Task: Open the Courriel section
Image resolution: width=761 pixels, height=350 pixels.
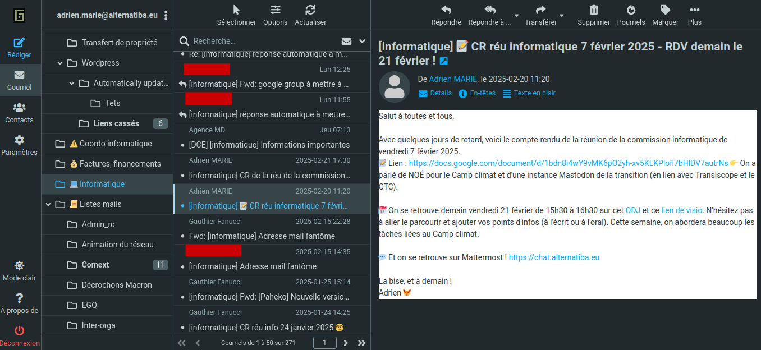Action: (20, 80)
